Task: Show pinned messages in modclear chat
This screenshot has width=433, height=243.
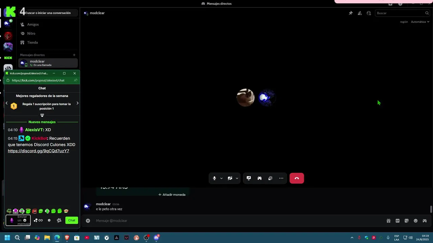Action: [x=351, y=13]
